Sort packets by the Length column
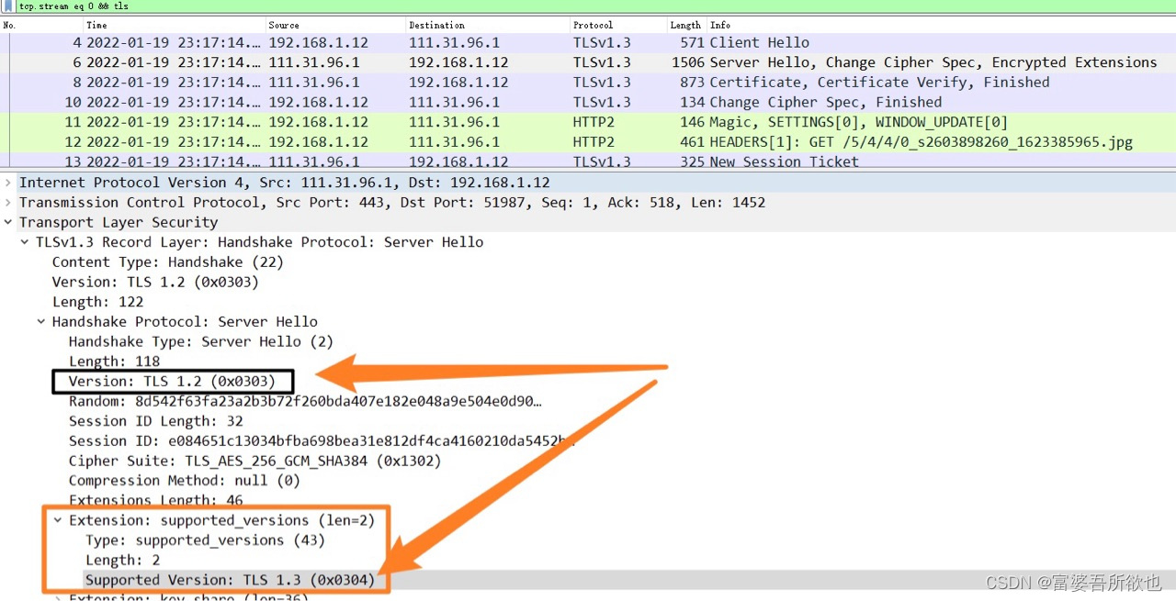This screenshot has height=601, width=1176. tap(684, 25)
